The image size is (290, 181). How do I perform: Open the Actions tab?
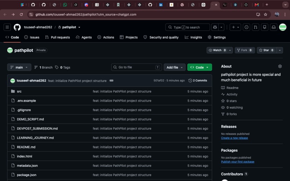(x=106, y=37)
